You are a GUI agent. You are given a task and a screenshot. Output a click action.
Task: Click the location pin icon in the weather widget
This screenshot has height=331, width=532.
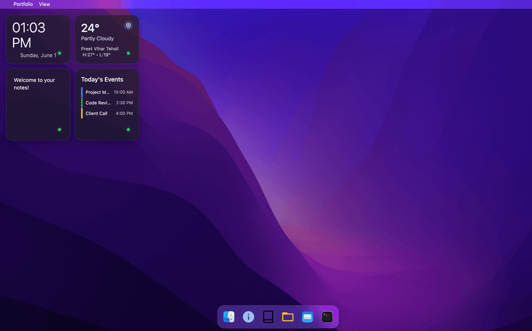[128, 25]
